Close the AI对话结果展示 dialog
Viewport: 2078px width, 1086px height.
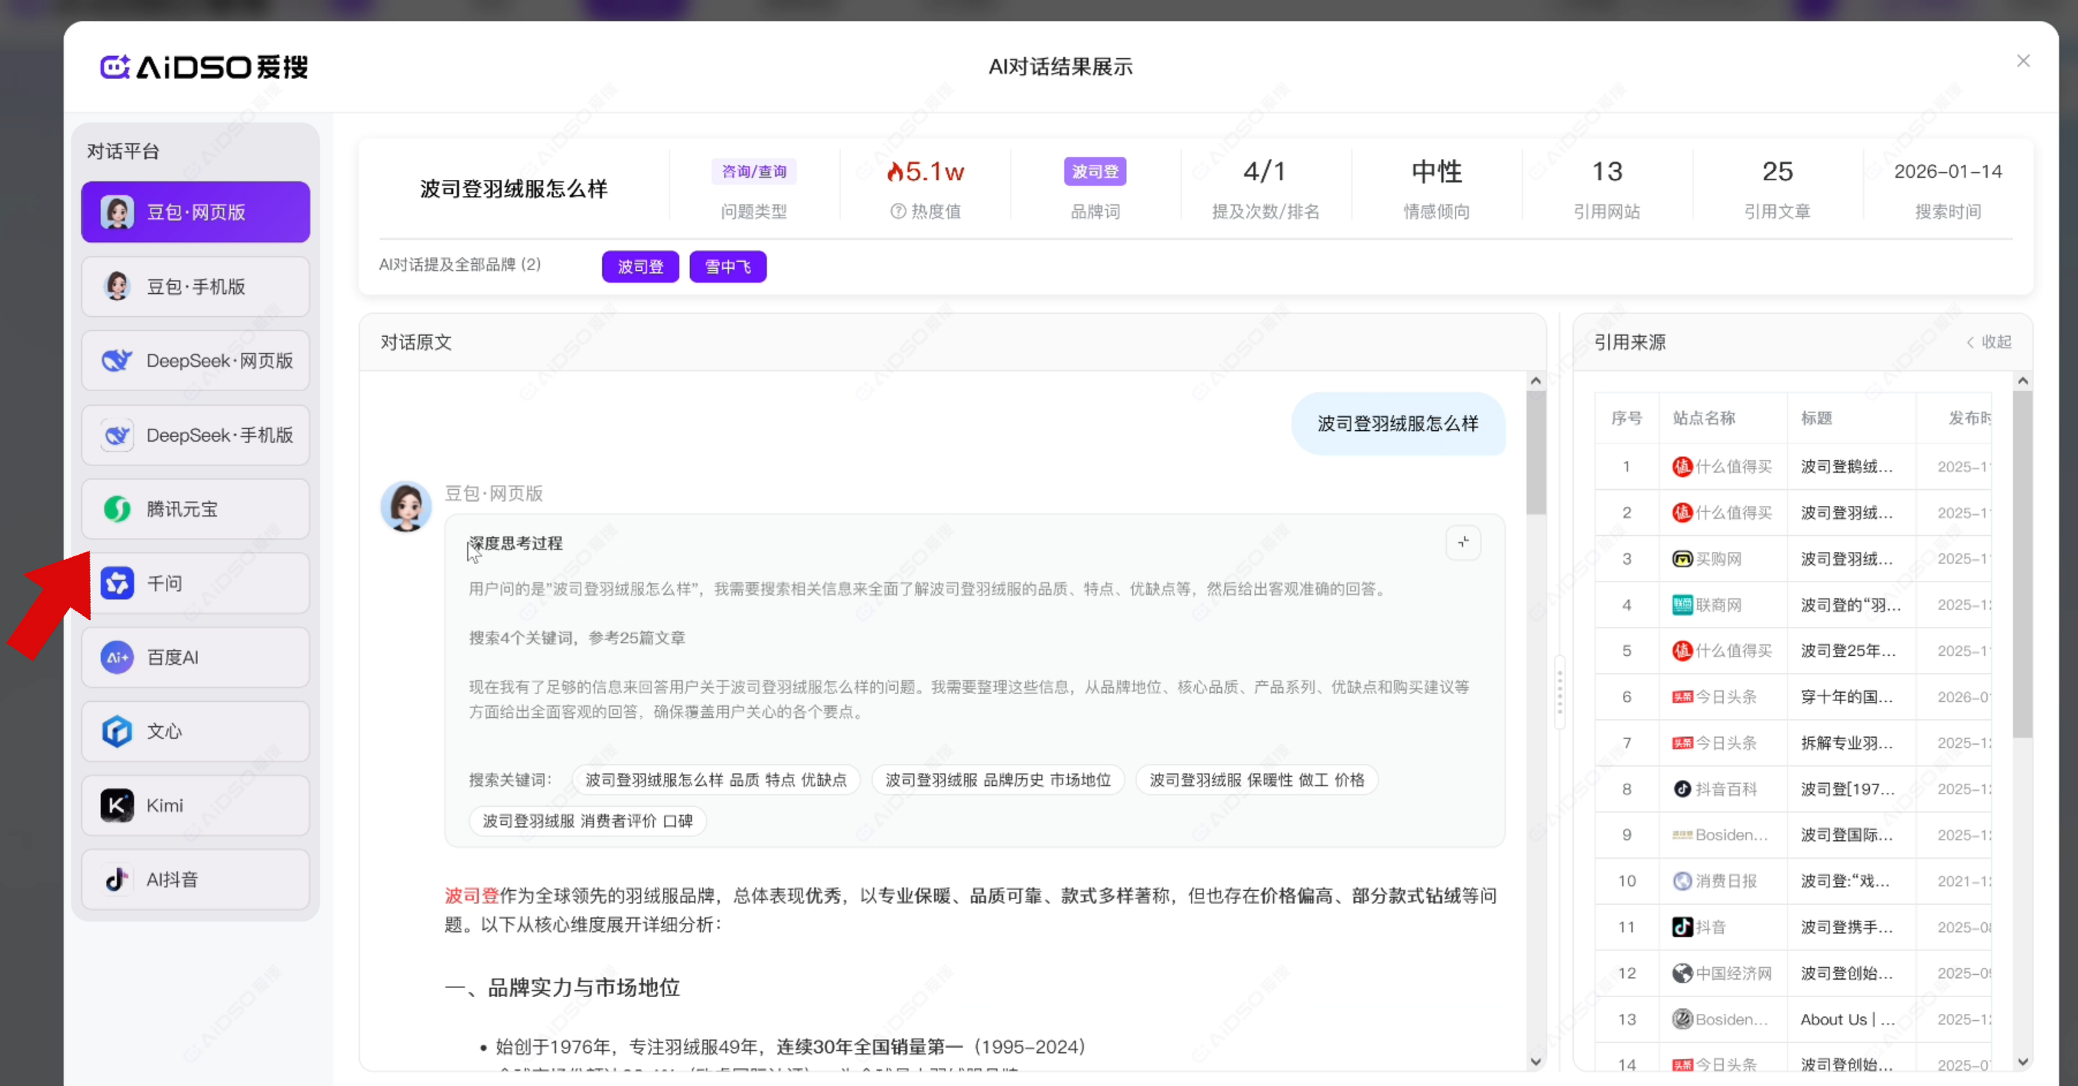click(x=2022, y=62)
